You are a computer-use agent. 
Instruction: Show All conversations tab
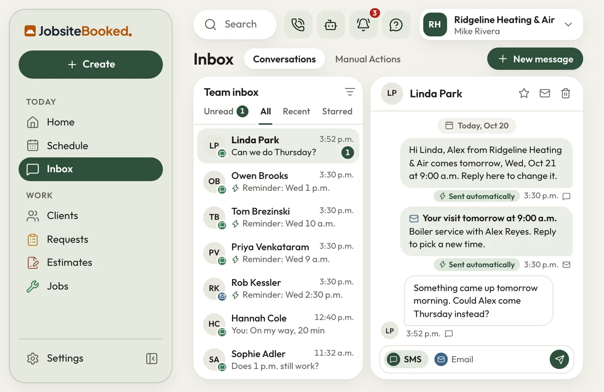coord(266,112)
